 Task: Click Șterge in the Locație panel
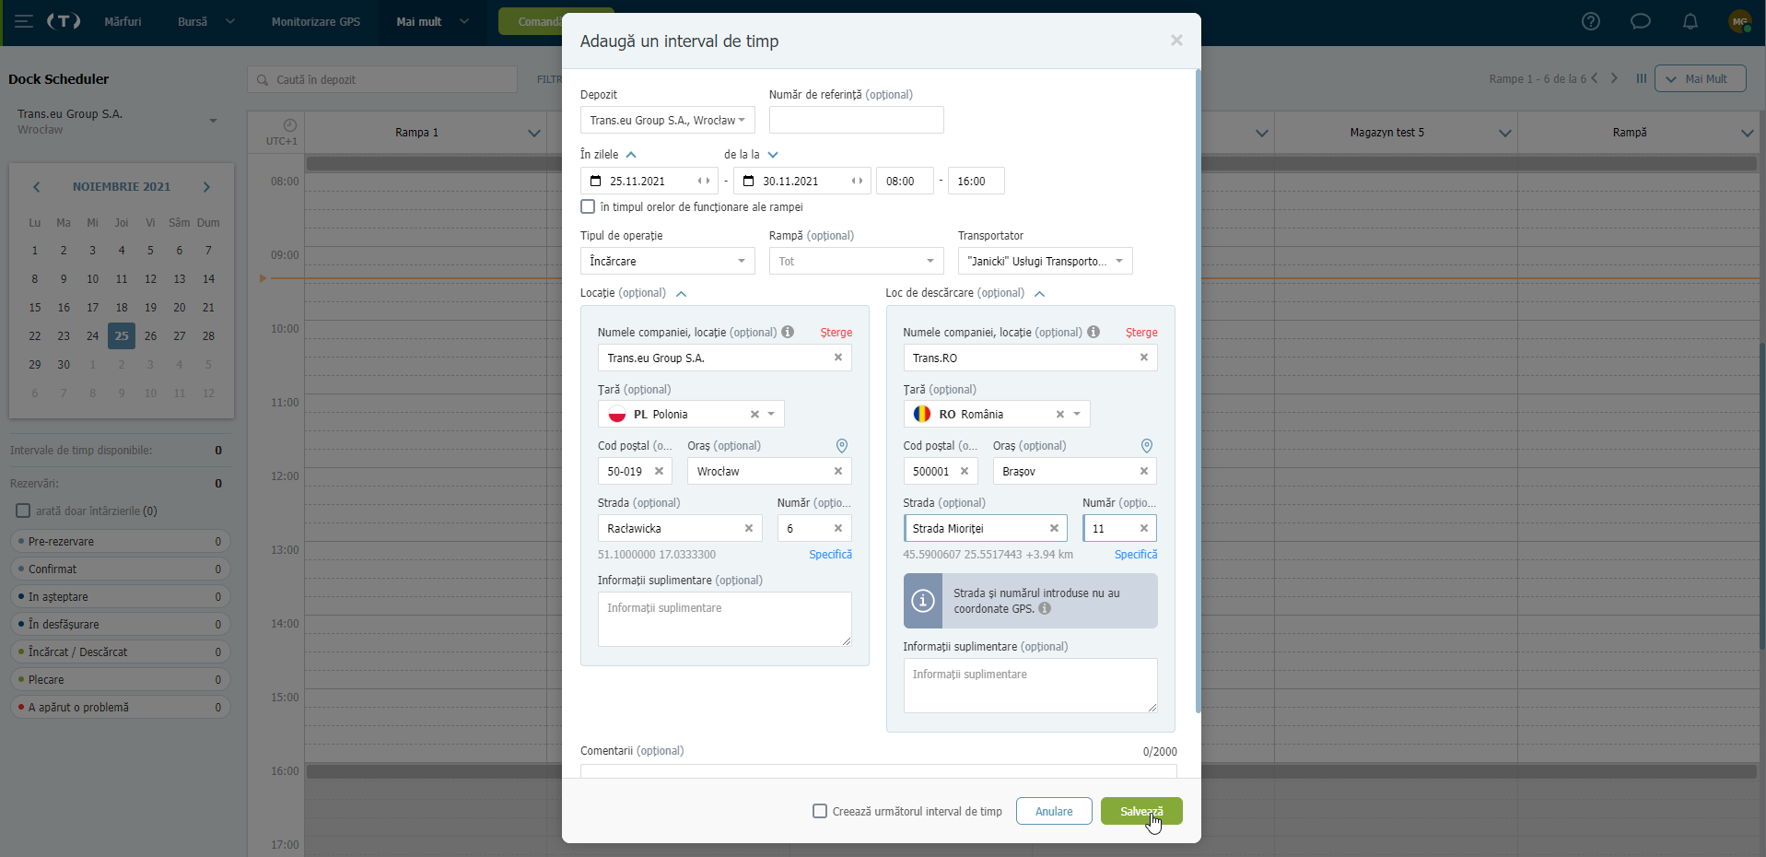pyautogui.click(x=836, y=333)
